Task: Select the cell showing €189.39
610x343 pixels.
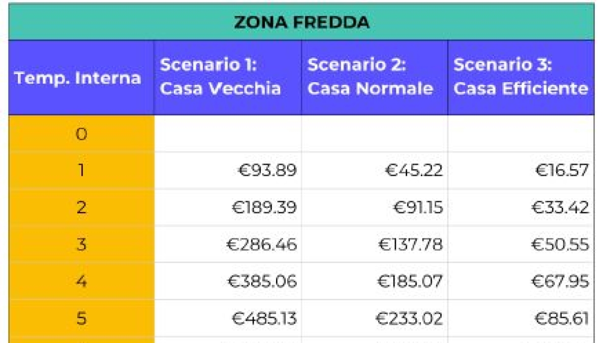Action: coord(264,207)
